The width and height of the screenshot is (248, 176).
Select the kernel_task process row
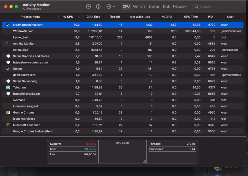pyautogui.click(x=122, y=37)
